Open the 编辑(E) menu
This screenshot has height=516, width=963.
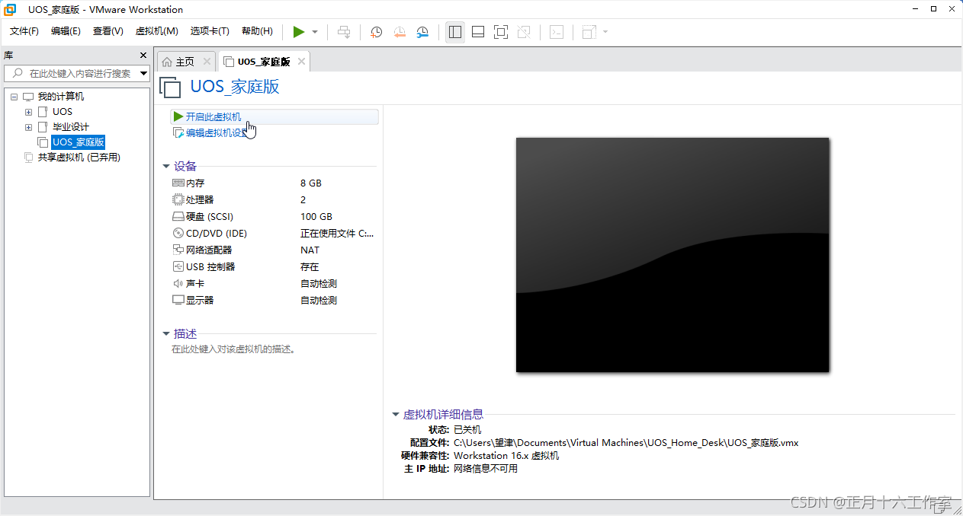click(x=66, y=31)
